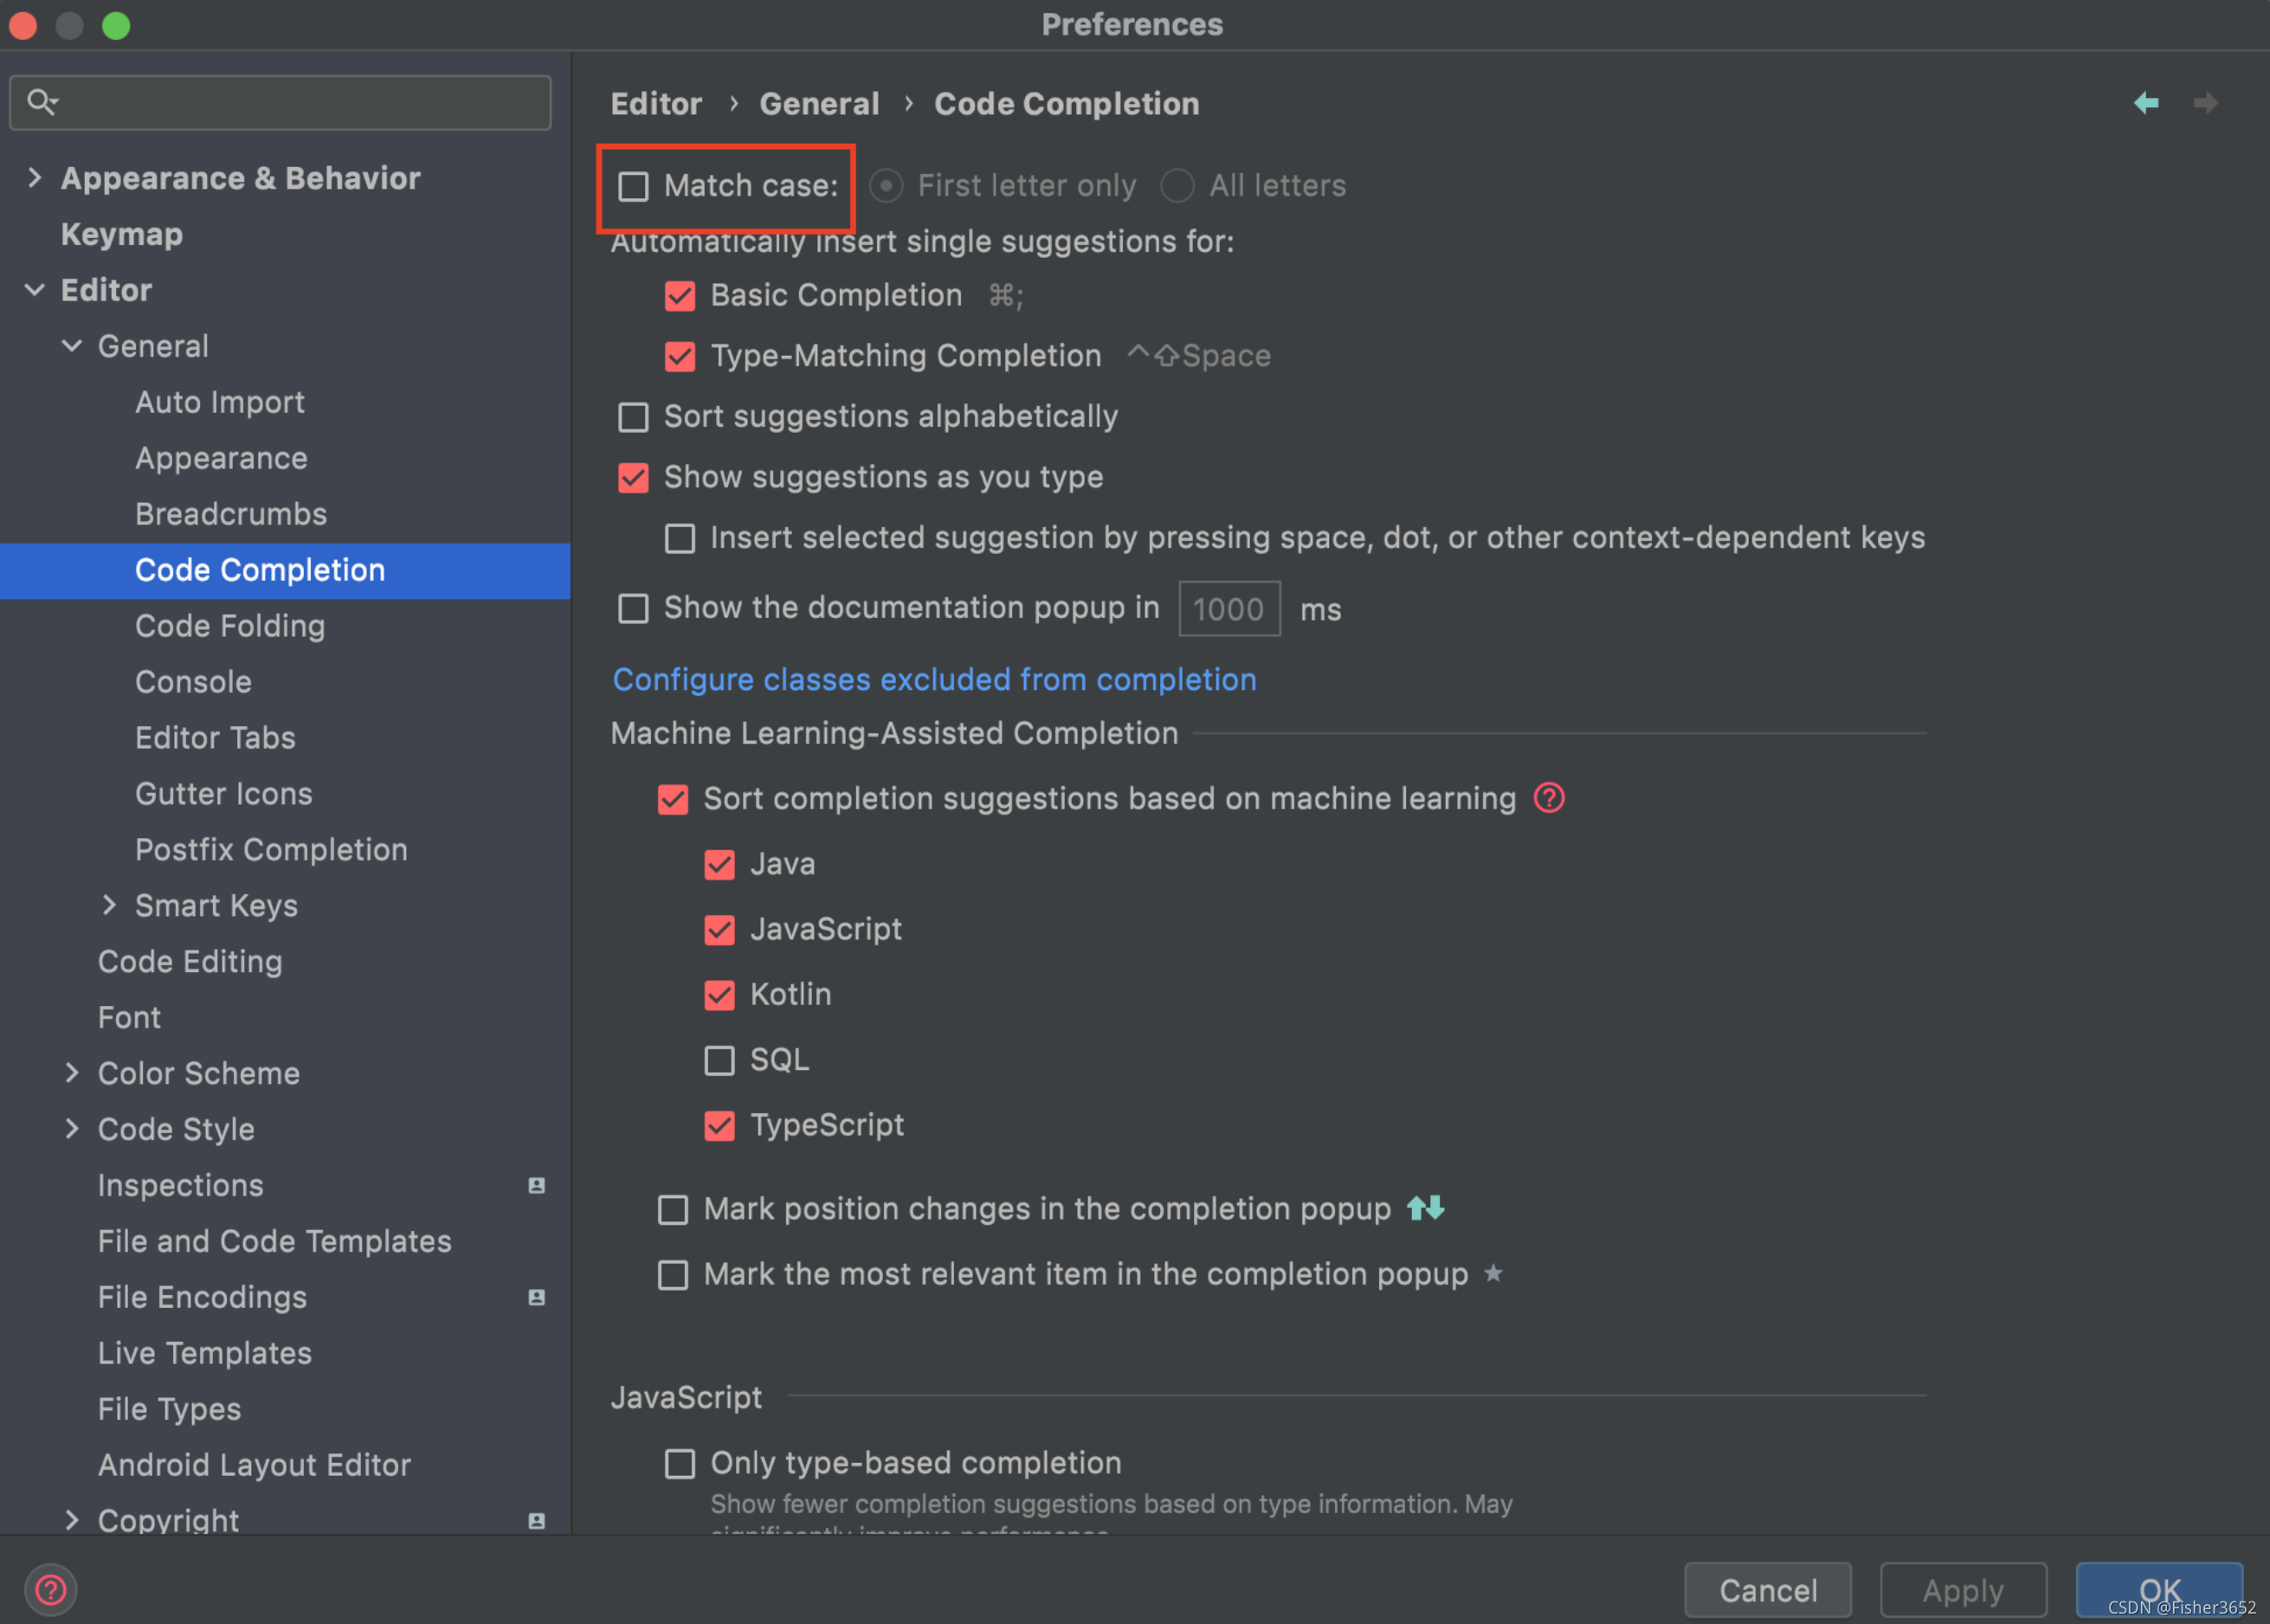This screenshot has width=2270, height=1624.
Task: Click the back navigation arrow
Action: (x=2146, y=103)
